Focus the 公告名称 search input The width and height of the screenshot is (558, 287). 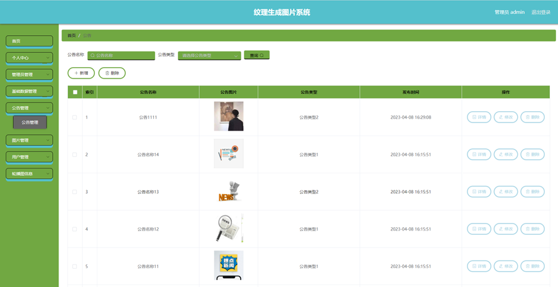coord(121,55)
